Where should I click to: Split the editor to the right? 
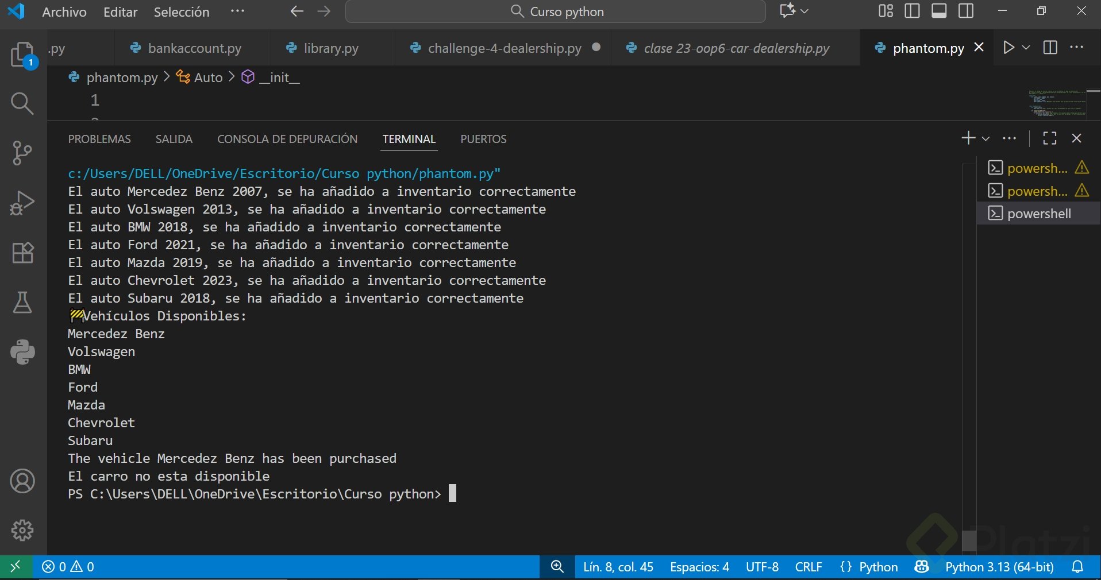[1050, 48]
